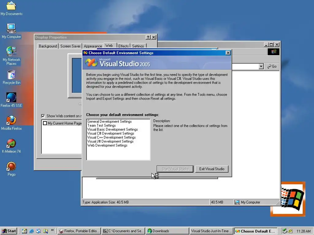Switch to the Screen Saver tab

point(70,46)
